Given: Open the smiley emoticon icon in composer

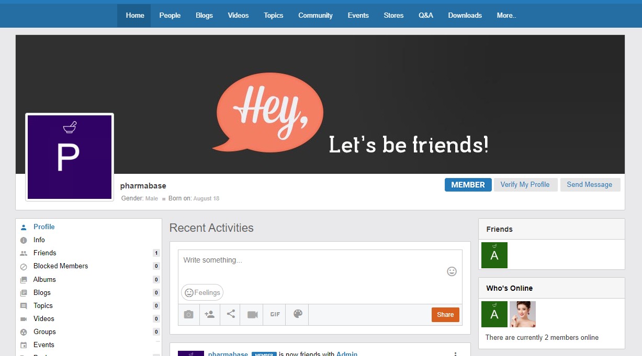Looking at the screenshot, I should (451, 271).
